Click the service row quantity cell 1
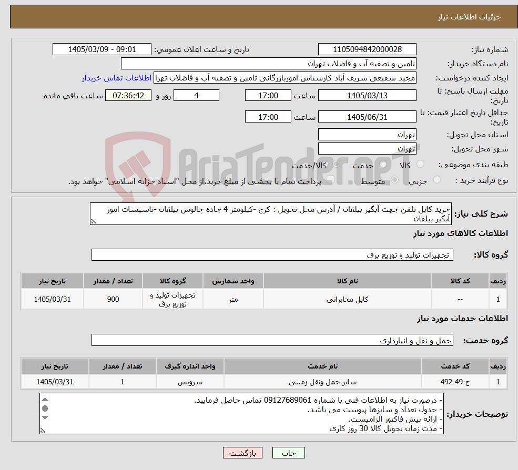The image size is (518, 470). click(x=122, y=382)
